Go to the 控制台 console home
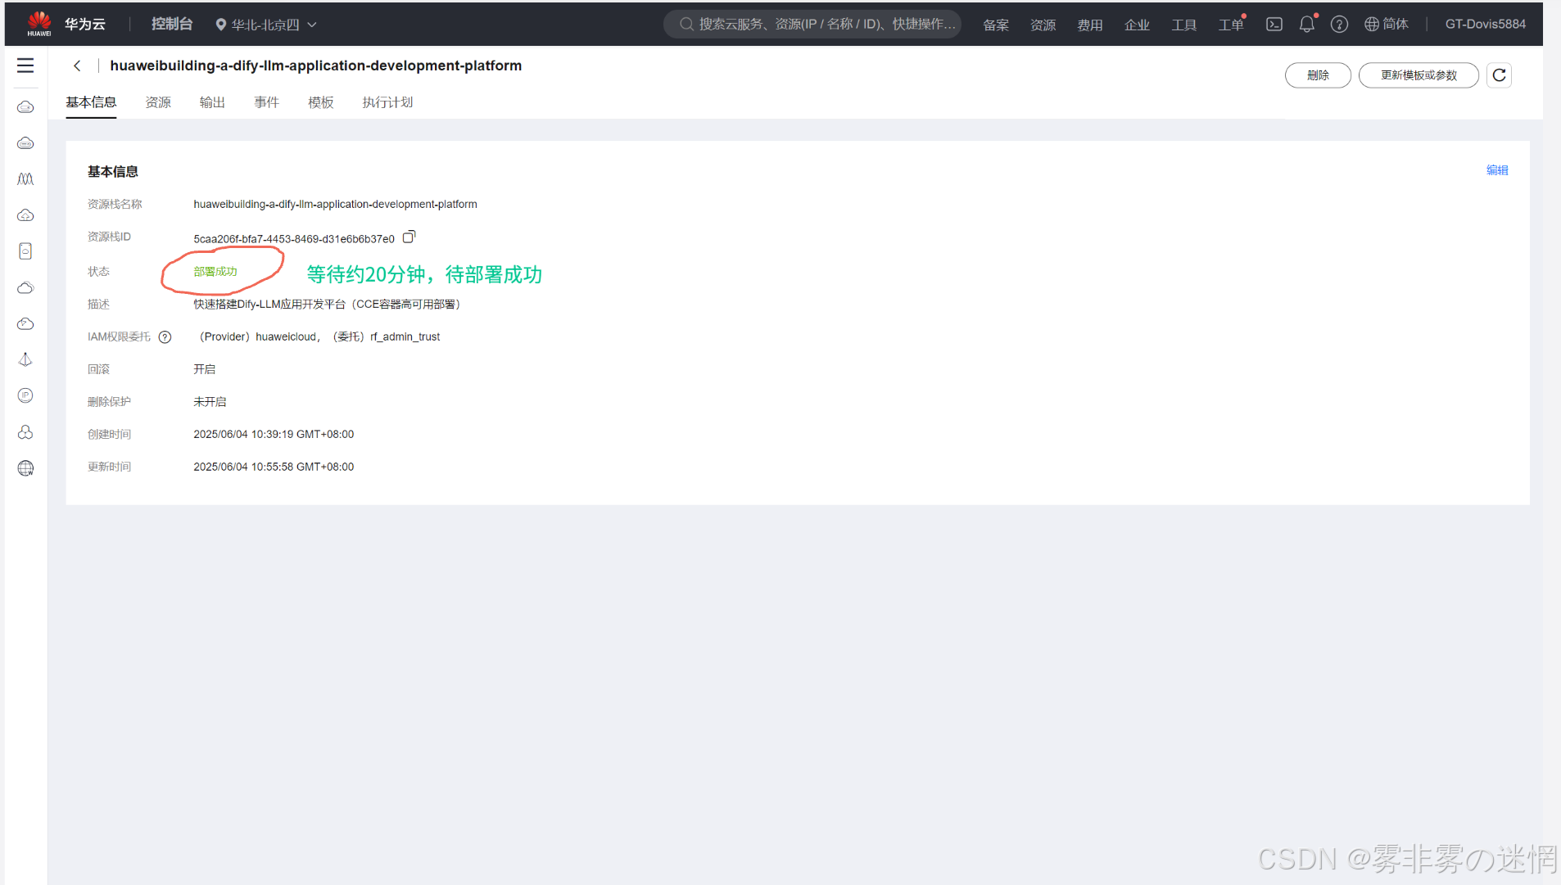 click(172, 25)
